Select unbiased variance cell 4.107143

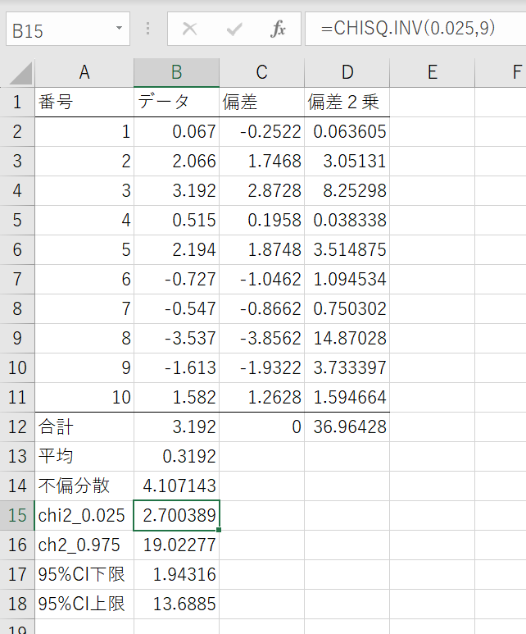tap(176, 486)
